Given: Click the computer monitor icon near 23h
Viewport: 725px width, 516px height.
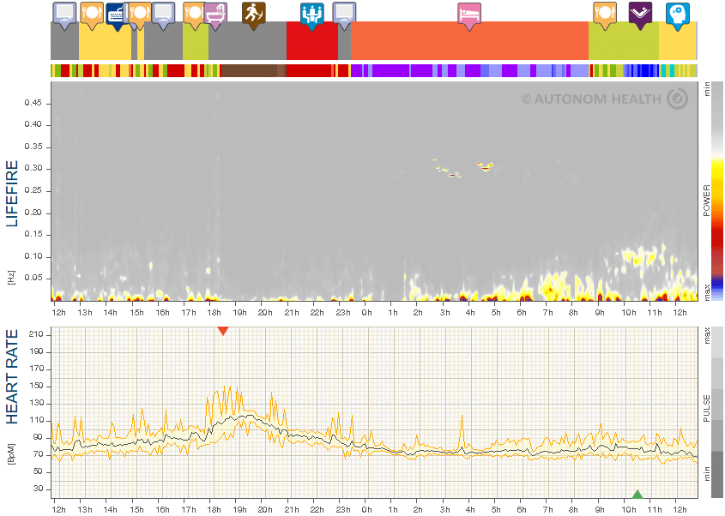Looking at the screenshot, I should 344,14.
